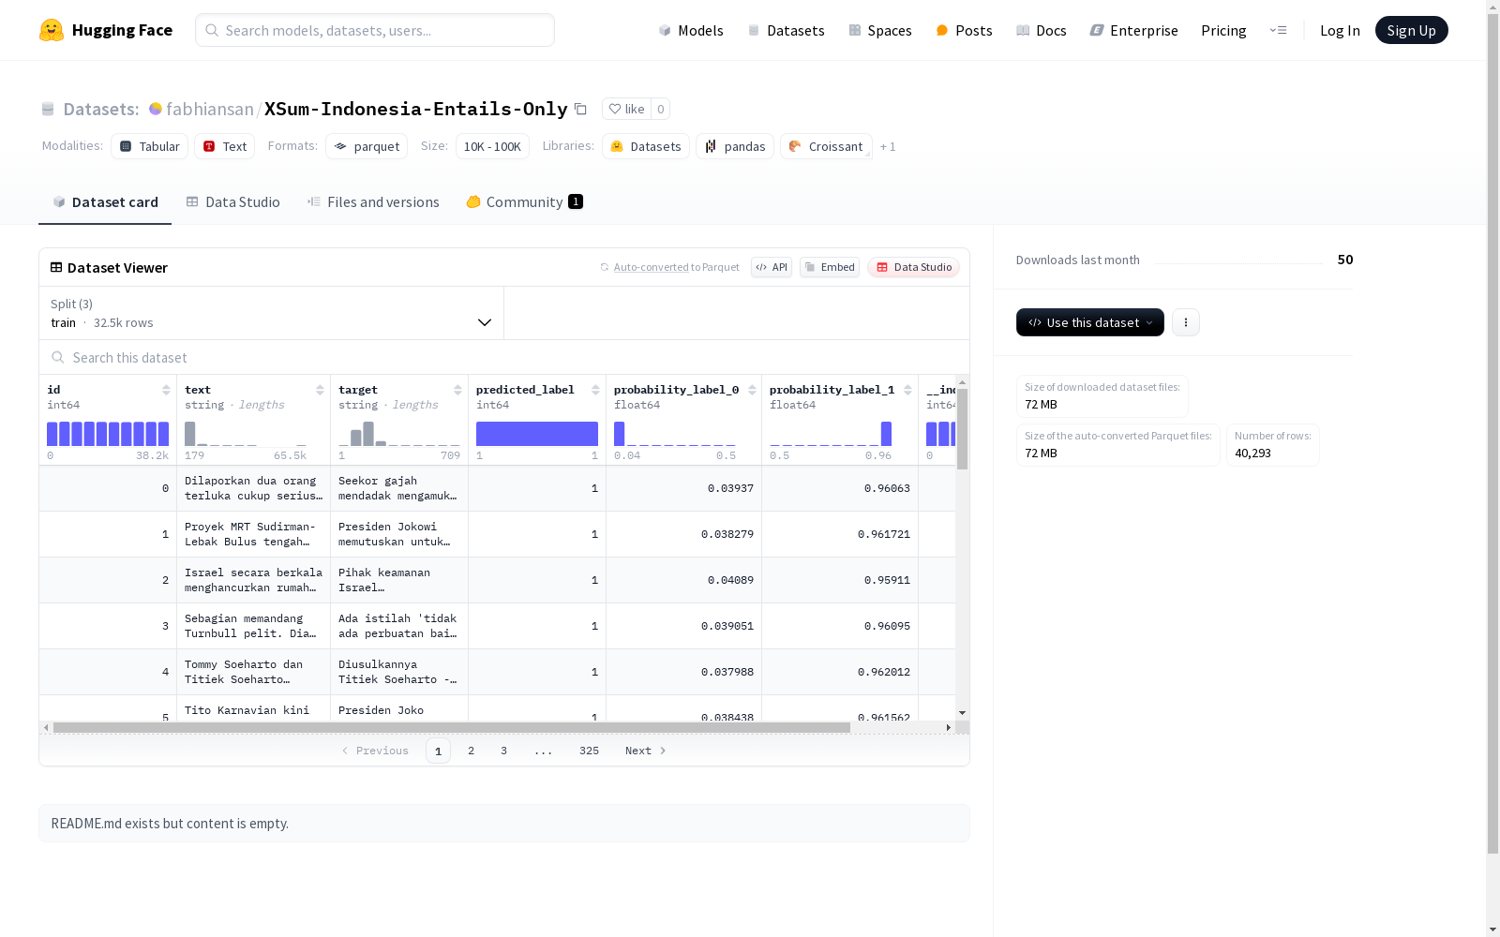Select the Text modality tag
Screen dimensions: 1500x937
pos(225,146)
